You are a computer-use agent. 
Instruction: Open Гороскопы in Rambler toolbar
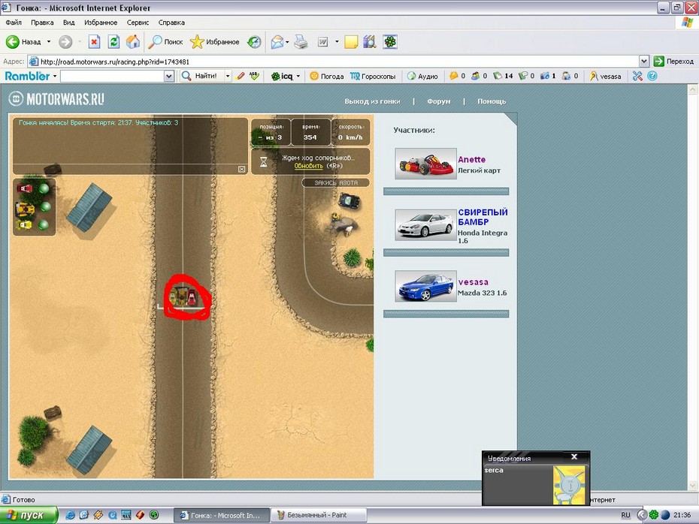point(373,76)
